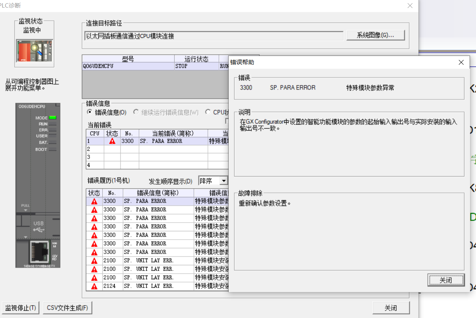Viewport: 476px width, 318px height.
Task: Close the 错误帮助 dialog with X
Action: pos(461,62)
